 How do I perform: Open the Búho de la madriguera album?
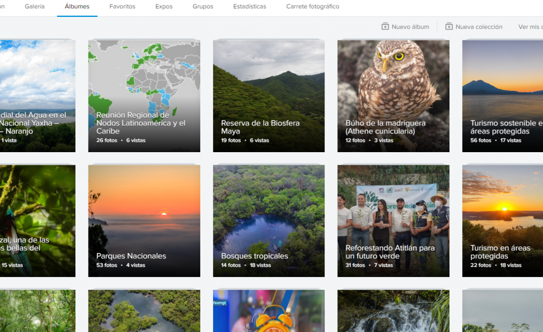pos(393,96)
